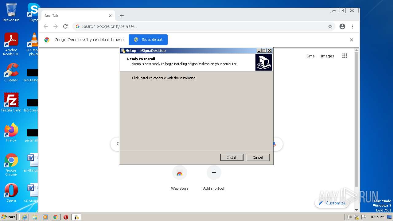This screenshot has width=393, height=221.
Task: Select Skype desktop icon
Action: tap(33, 12)
